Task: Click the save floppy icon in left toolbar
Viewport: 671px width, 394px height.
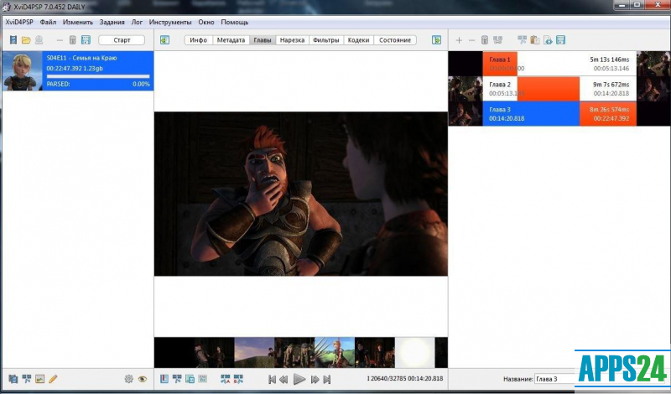Action: [86, 39]
